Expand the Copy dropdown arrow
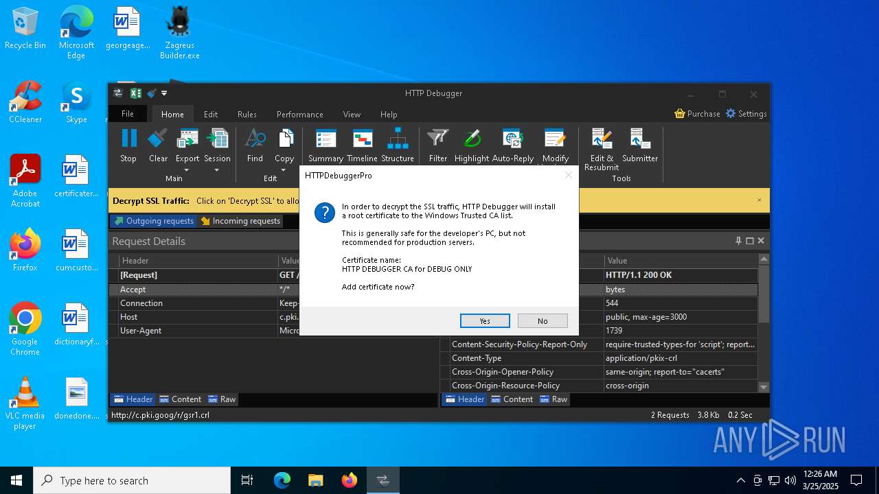 [x=284, y=170]
